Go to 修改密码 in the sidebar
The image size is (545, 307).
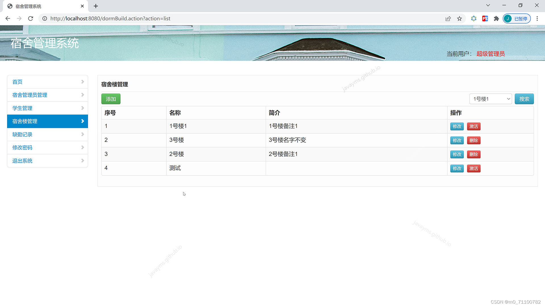[x=22, y=148]
